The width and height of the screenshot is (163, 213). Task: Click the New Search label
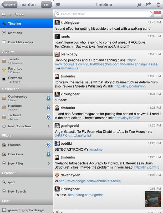(x=17, y=191)
